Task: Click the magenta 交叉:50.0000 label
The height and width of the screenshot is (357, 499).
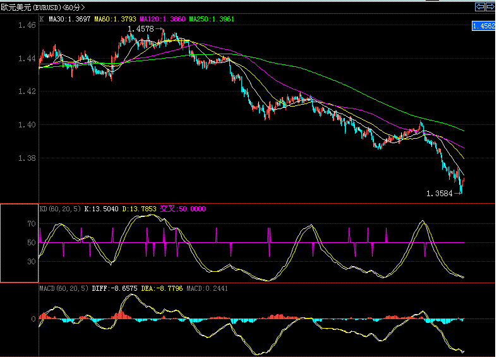Action: (183, 209)
